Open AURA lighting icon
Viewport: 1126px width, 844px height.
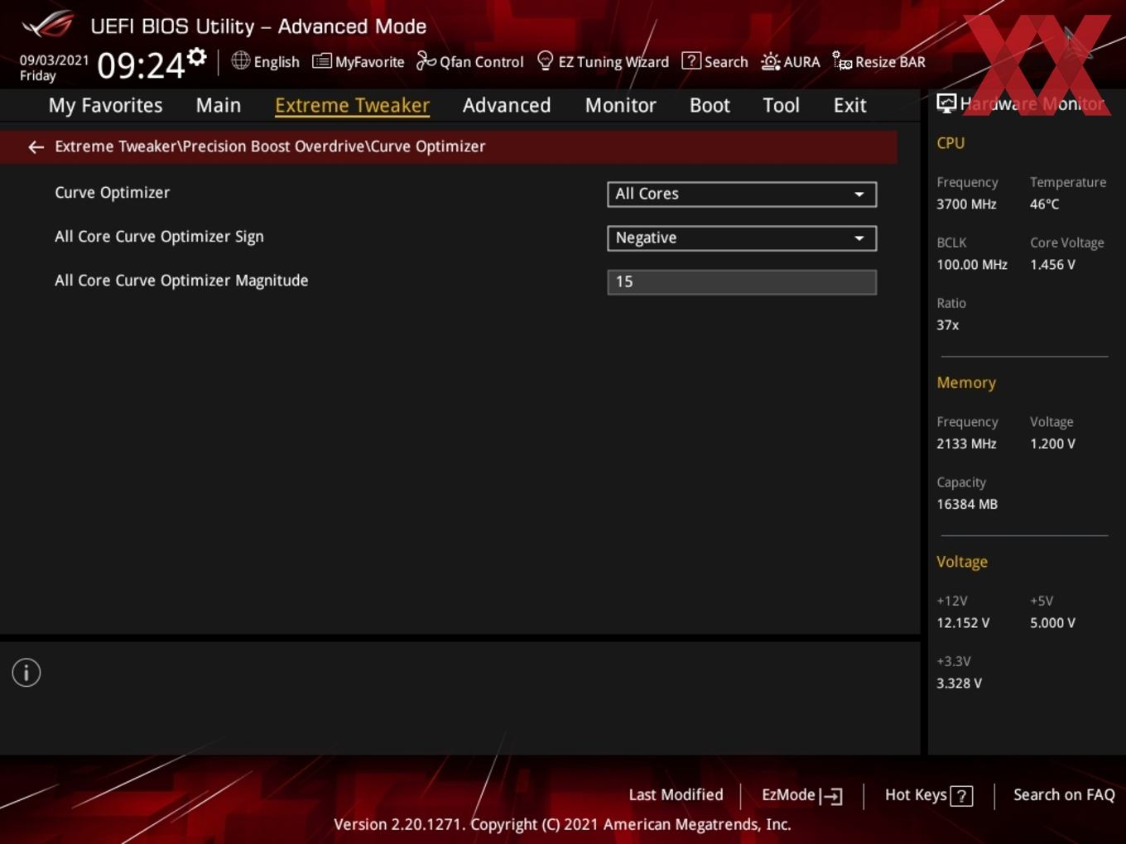coord(770,61)
